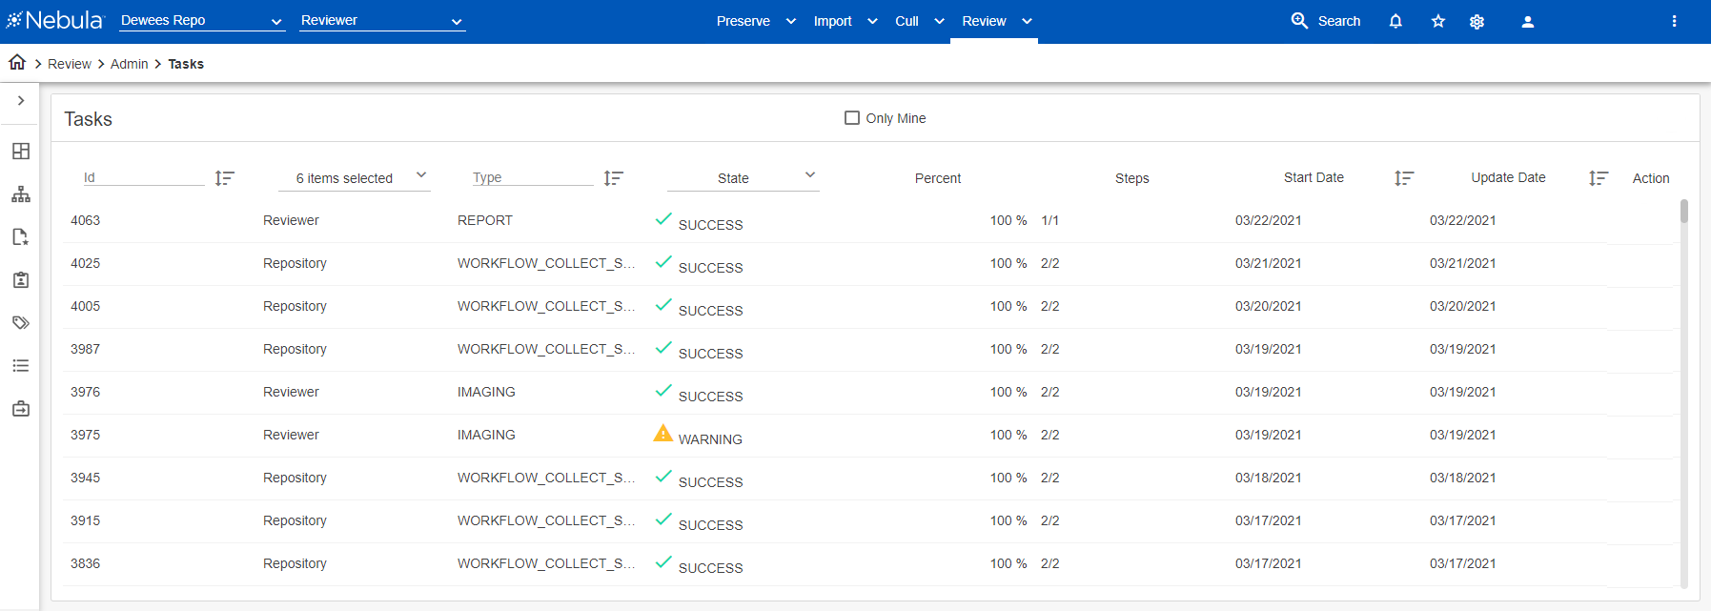The height and width of the screenshot is (611, 1711).
Task: Enable the Only Mine checkbox
Action: click(852, 118)
